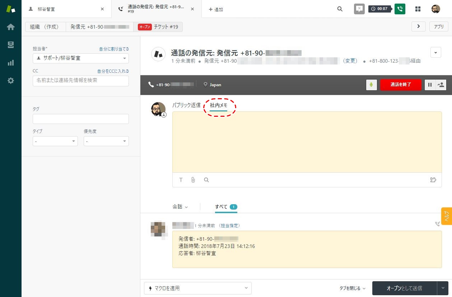Click the 自分に割り当てる link
Viewport: 452px width, 297px height.
click(x=114, y=49)
